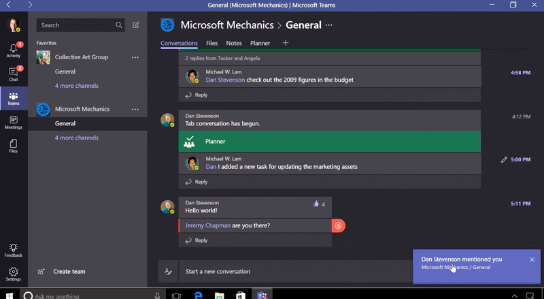Click the Teams icon in taskbar

(262, 295)
